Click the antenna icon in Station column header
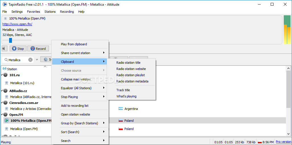Screen dimensions: 292x145 [x=5, y=69]
